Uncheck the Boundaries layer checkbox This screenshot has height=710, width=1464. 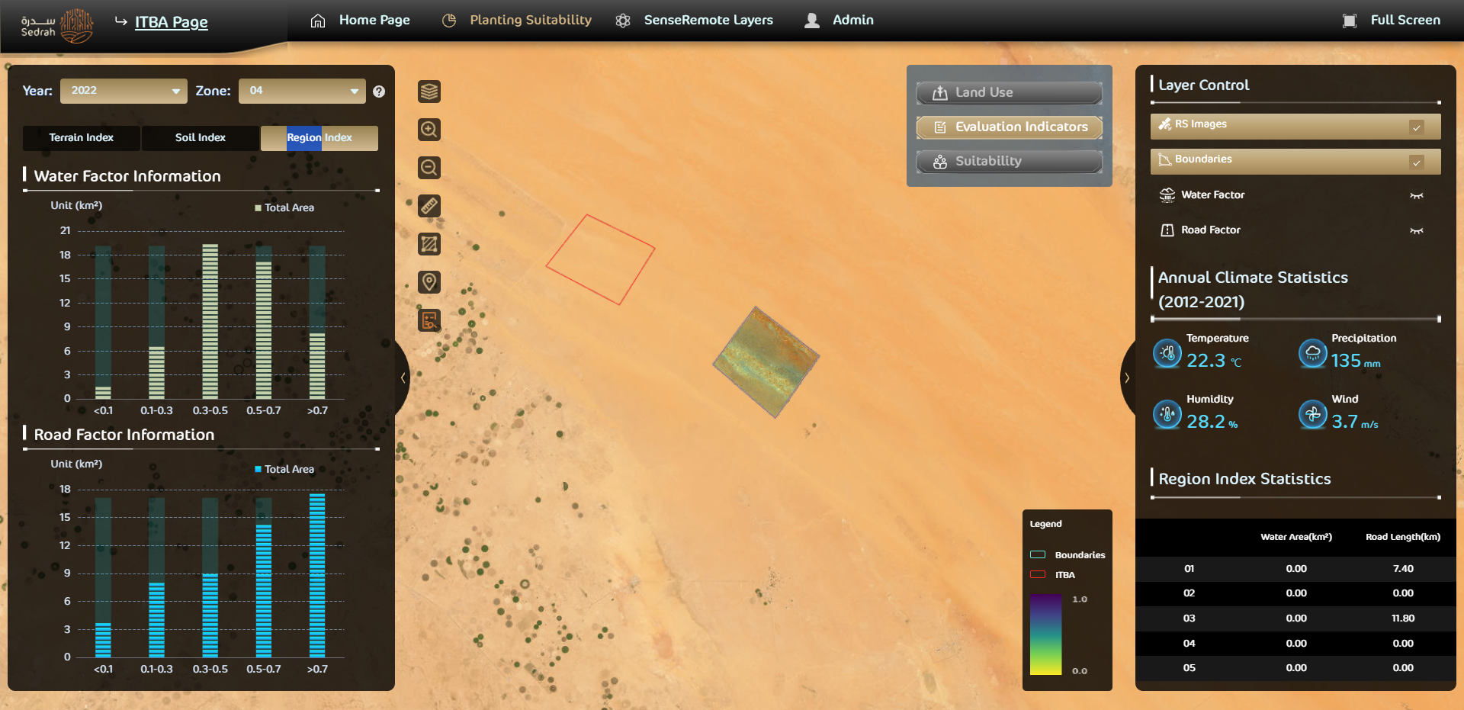(1416, 162)
